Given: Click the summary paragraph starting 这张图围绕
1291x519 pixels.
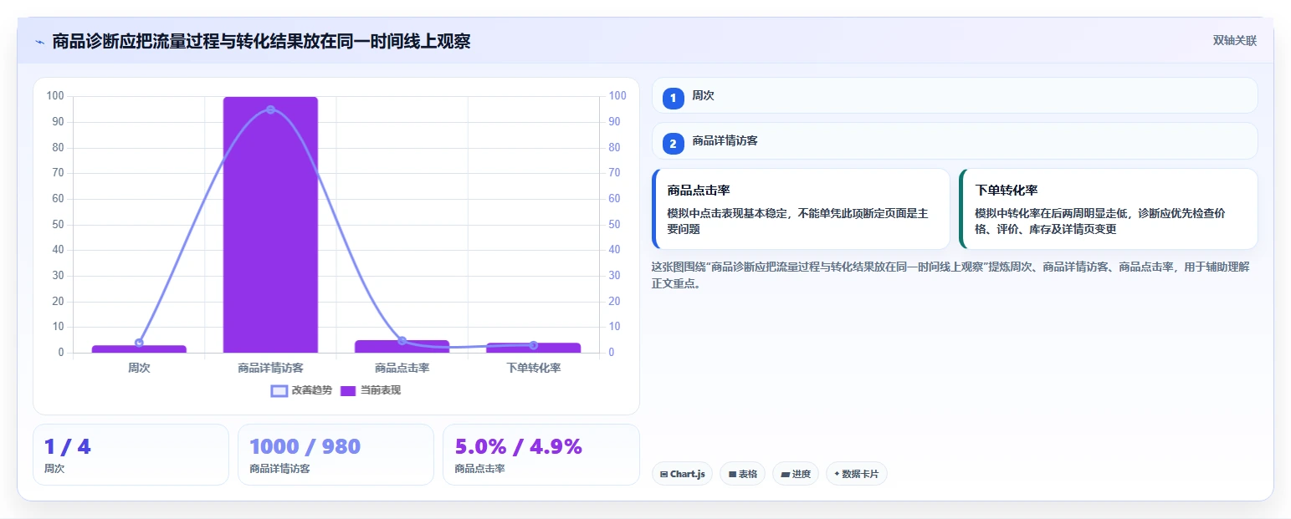Looking at the screenshot, I should coord(950,275).
